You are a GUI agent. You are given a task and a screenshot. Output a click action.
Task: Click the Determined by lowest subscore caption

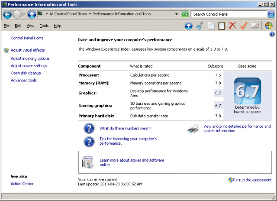(247, 110)
